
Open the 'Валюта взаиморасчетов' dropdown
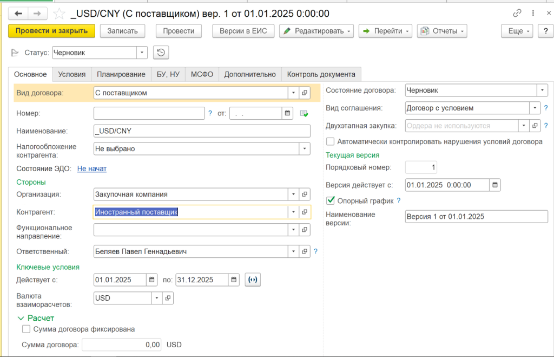156,297
